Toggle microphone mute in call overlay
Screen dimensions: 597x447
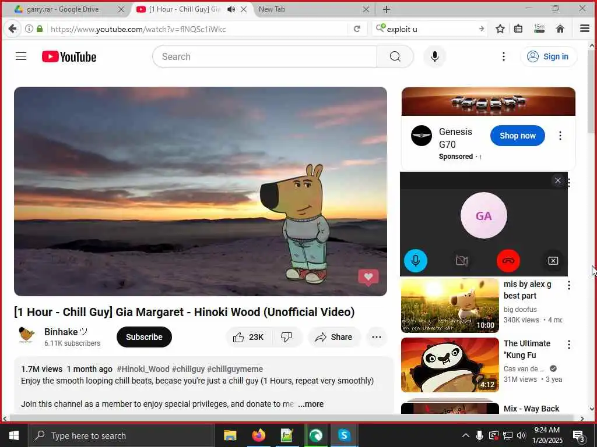[415, 261]
